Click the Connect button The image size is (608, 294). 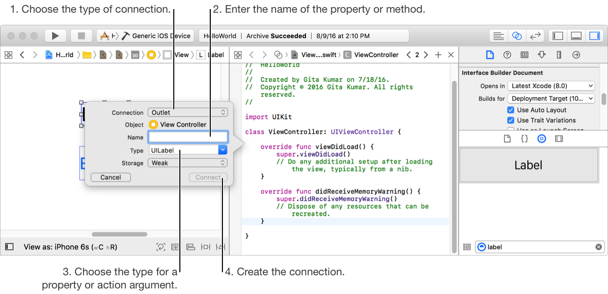[x=208, y=177]
